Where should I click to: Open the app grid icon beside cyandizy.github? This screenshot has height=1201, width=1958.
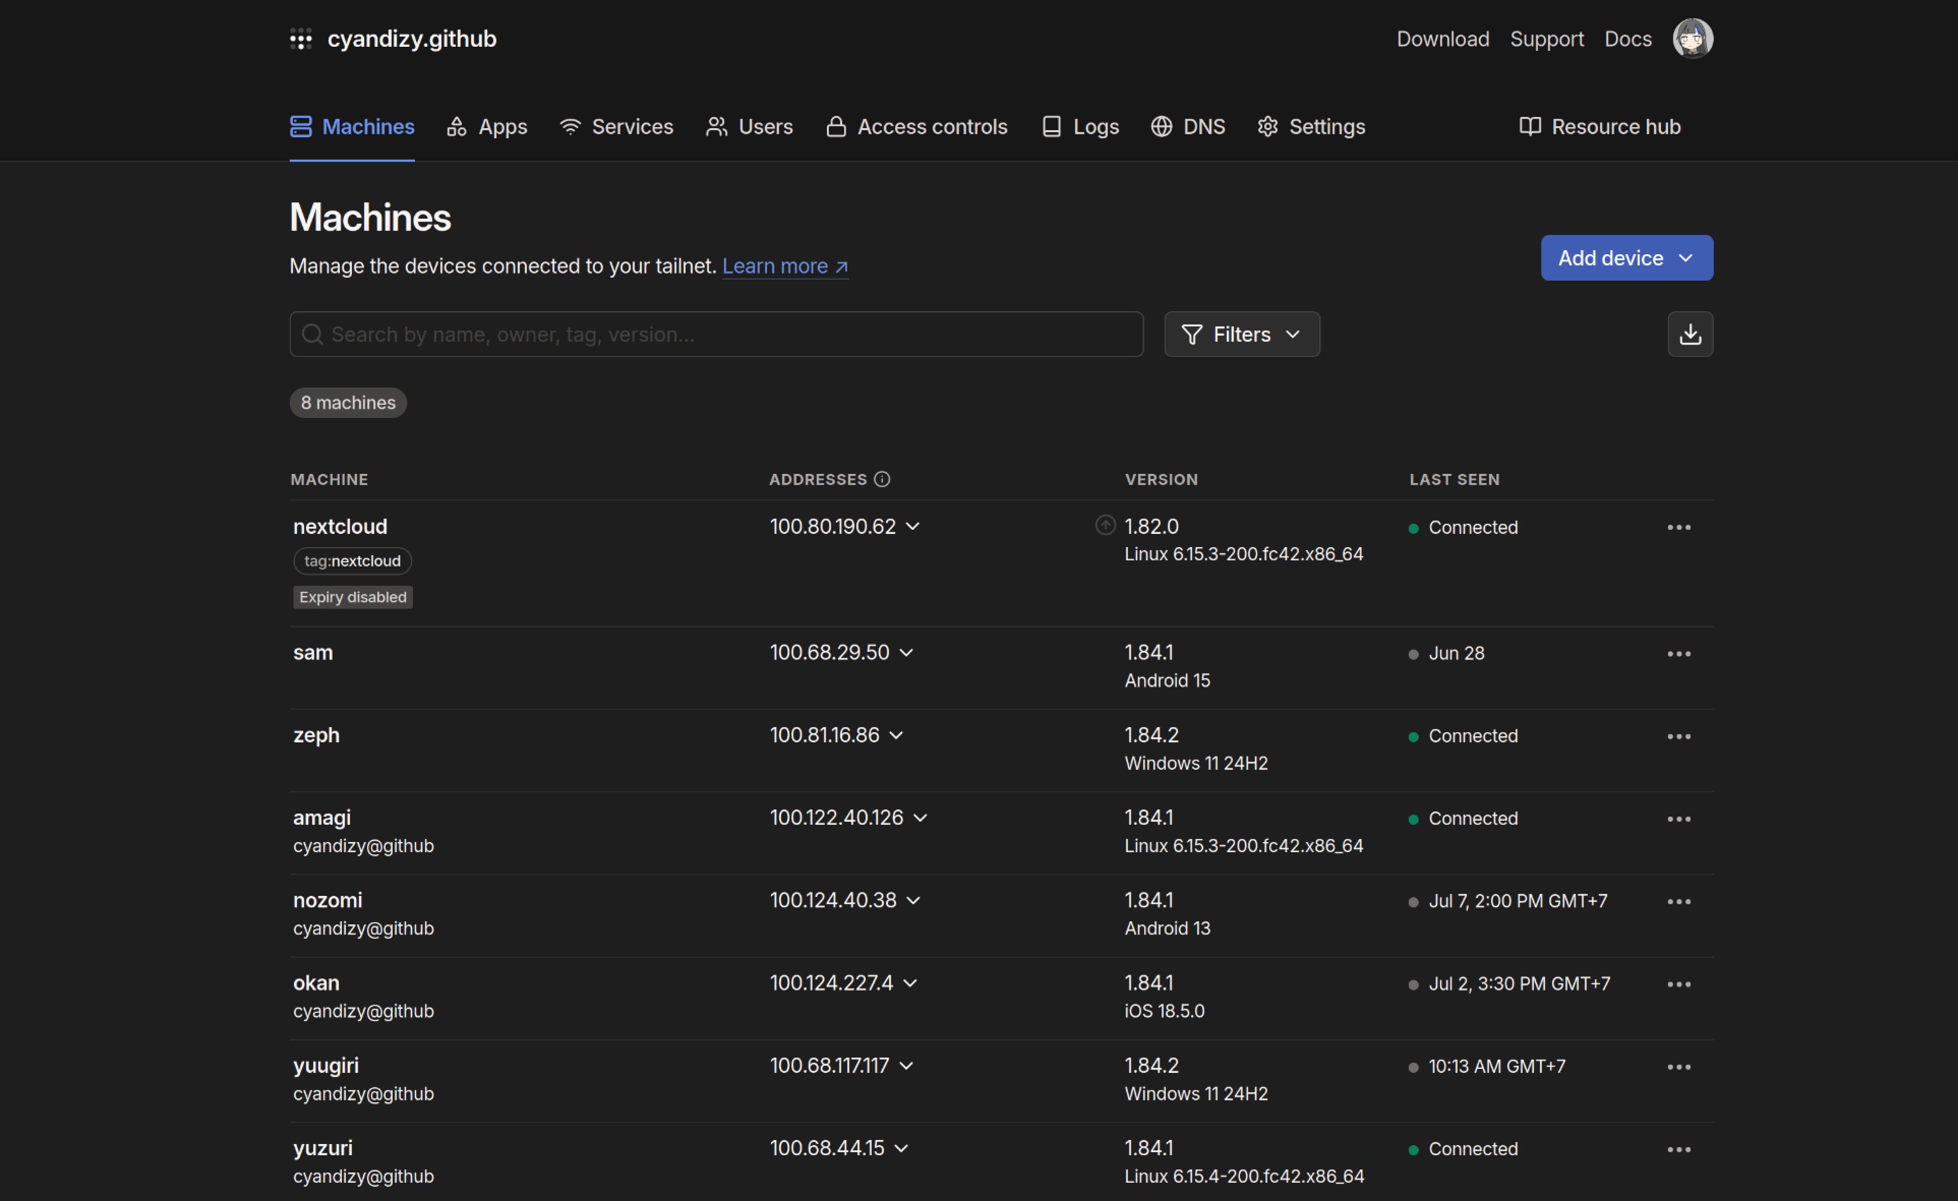[301, 39]
